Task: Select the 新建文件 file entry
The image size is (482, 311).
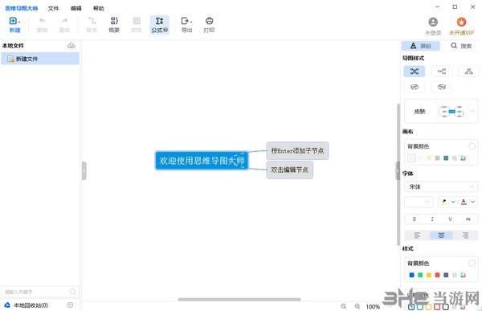Action: tap(39, 59)
